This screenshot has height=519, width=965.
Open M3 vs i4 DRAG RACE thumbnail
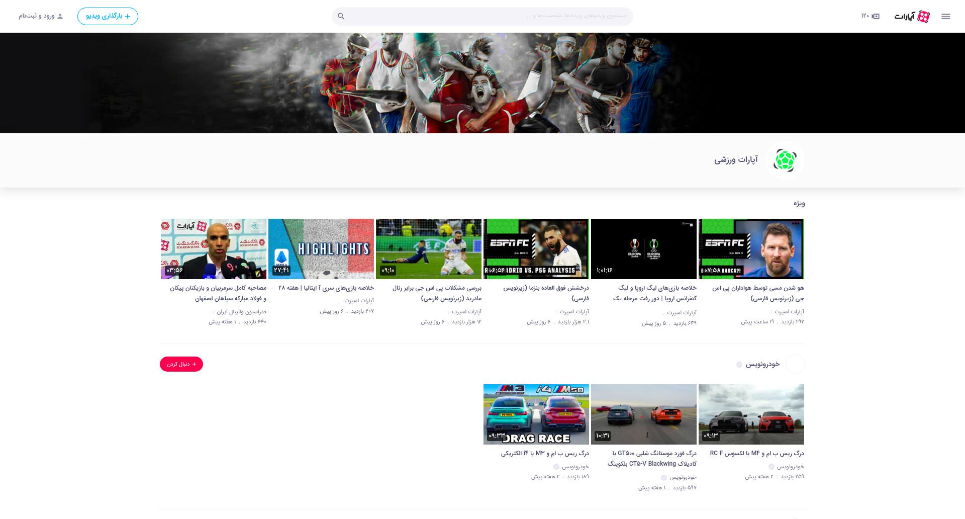(x=536, y=414)
